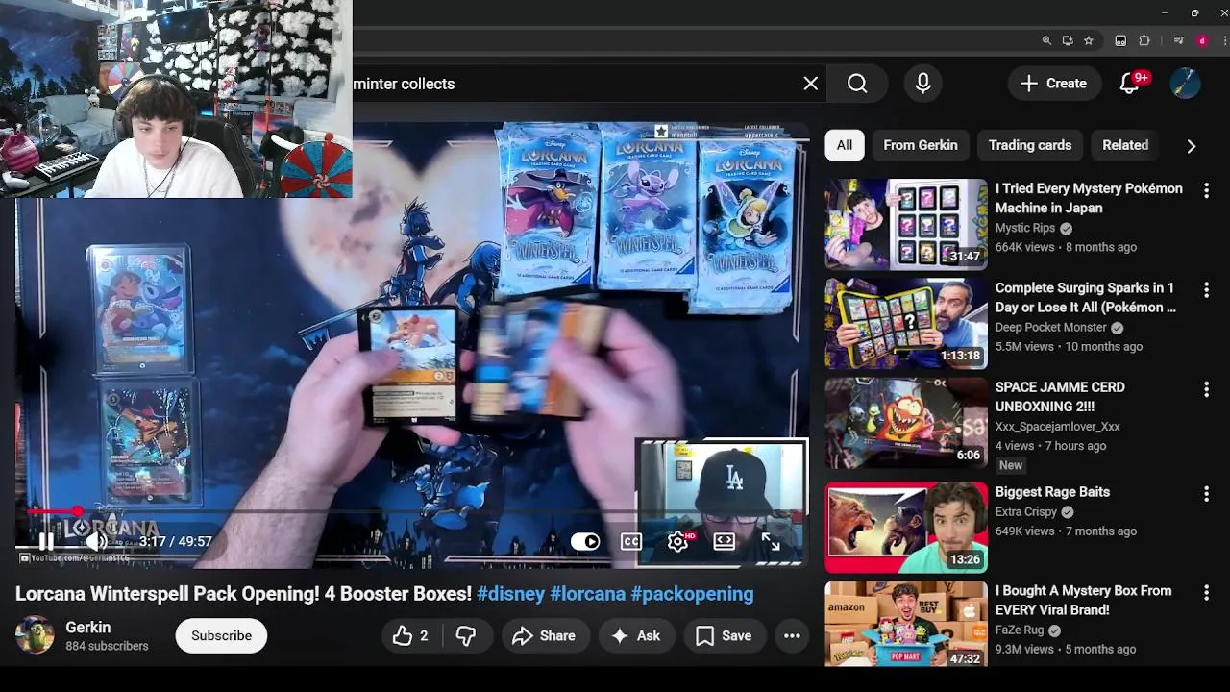Open Mystery Pokémon Machine video thumbnail
The image size is (1230, 692).
906,224
